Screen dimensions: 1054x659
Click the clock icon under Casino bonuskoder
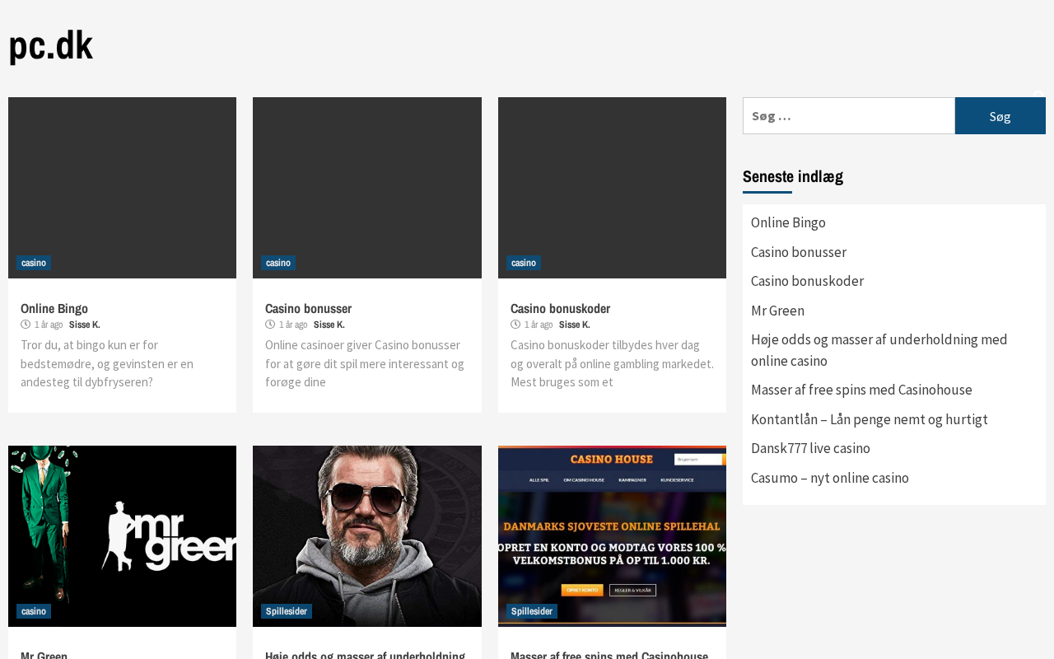[x=515, y=325]
